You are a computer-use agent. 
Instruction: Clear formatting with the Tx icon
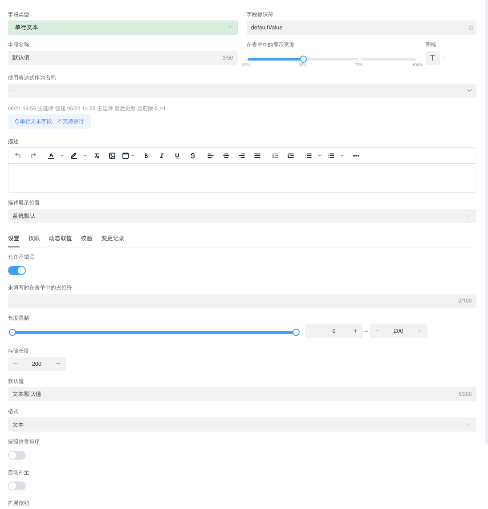click(x=97, y=156)
